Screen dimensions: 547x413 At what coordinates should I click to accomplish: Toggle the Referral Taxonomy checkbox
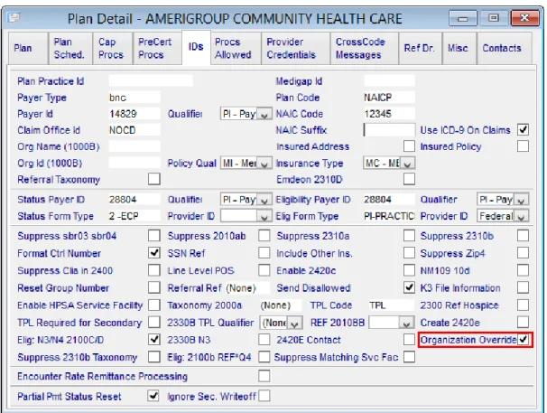154,179
